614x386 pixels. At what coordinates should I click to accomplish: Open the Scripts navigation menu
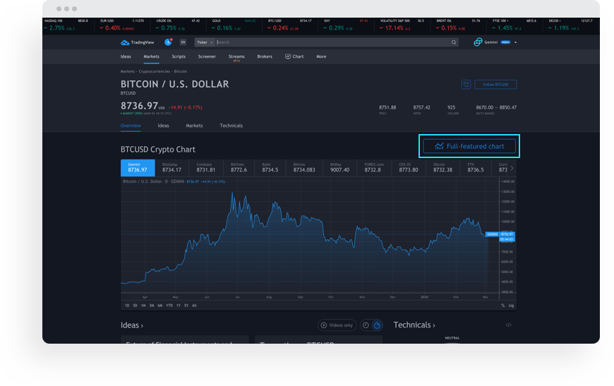click(179, 56)
